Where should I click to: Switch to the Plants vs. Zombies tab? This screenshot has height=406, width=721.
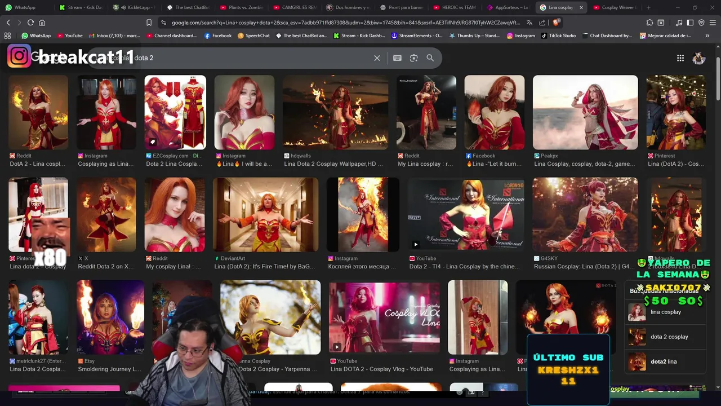tap(241, 7)
